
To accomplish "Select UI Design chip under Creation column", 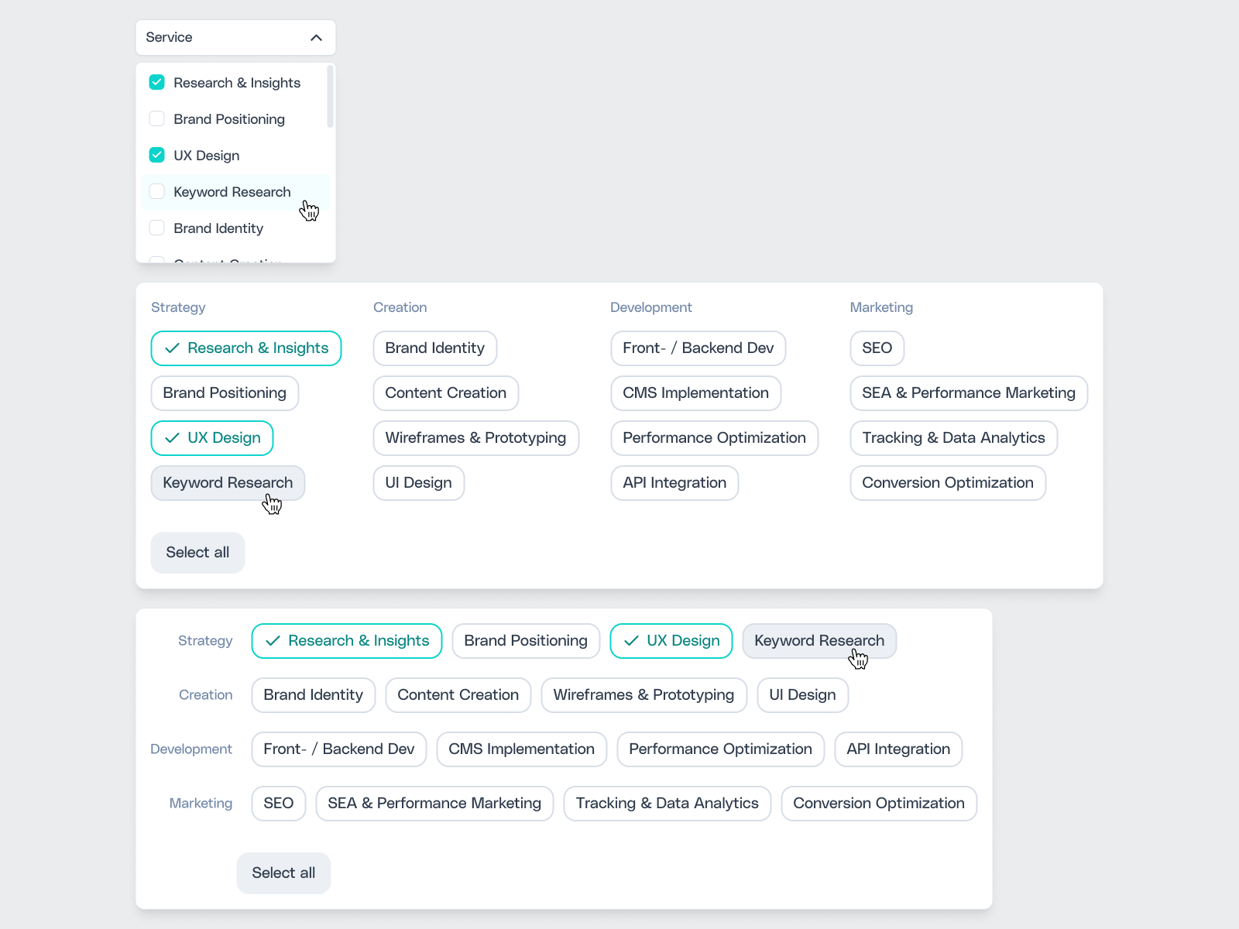I will pyautogui.click(x=419, y=483).
